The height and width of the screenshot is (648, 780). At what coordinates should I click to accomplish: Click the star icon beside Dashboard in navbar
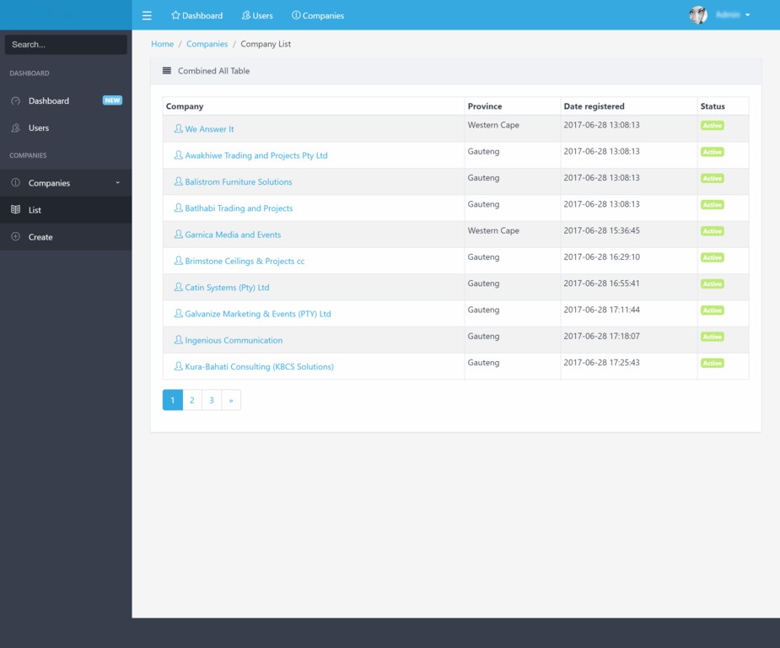click(175, 15)
